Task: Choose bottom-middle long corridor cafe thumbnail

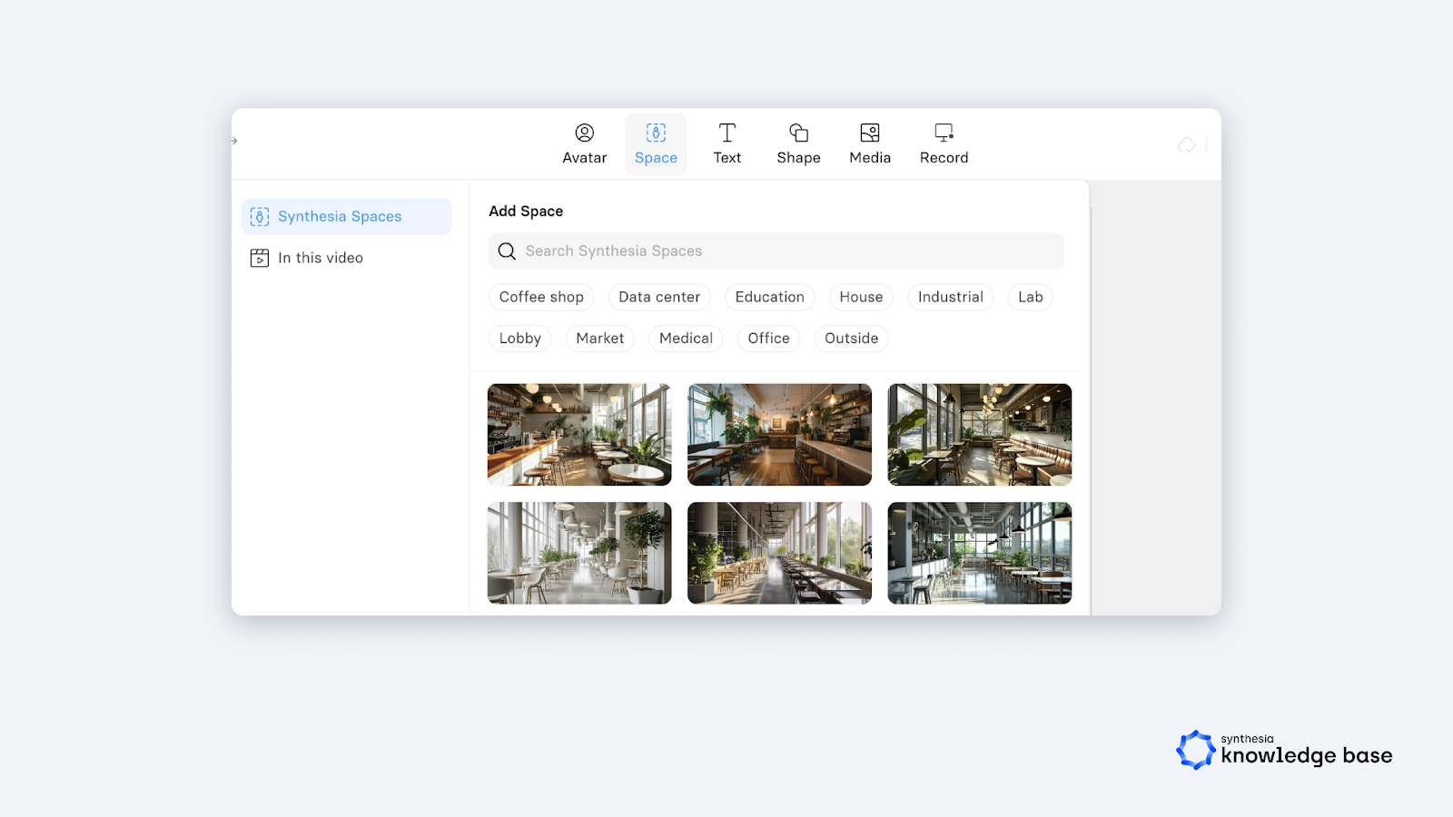Action: pos(779,553)
